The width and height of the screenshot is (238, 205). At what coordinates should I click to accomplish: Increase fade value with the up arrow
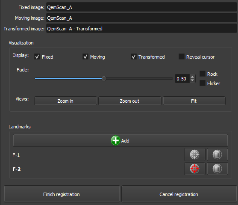point(192,77)
